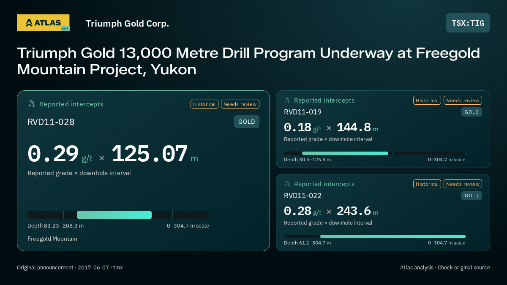
Task: Click the Historical tag on RVD11-019 card
Action: (427, 100)
